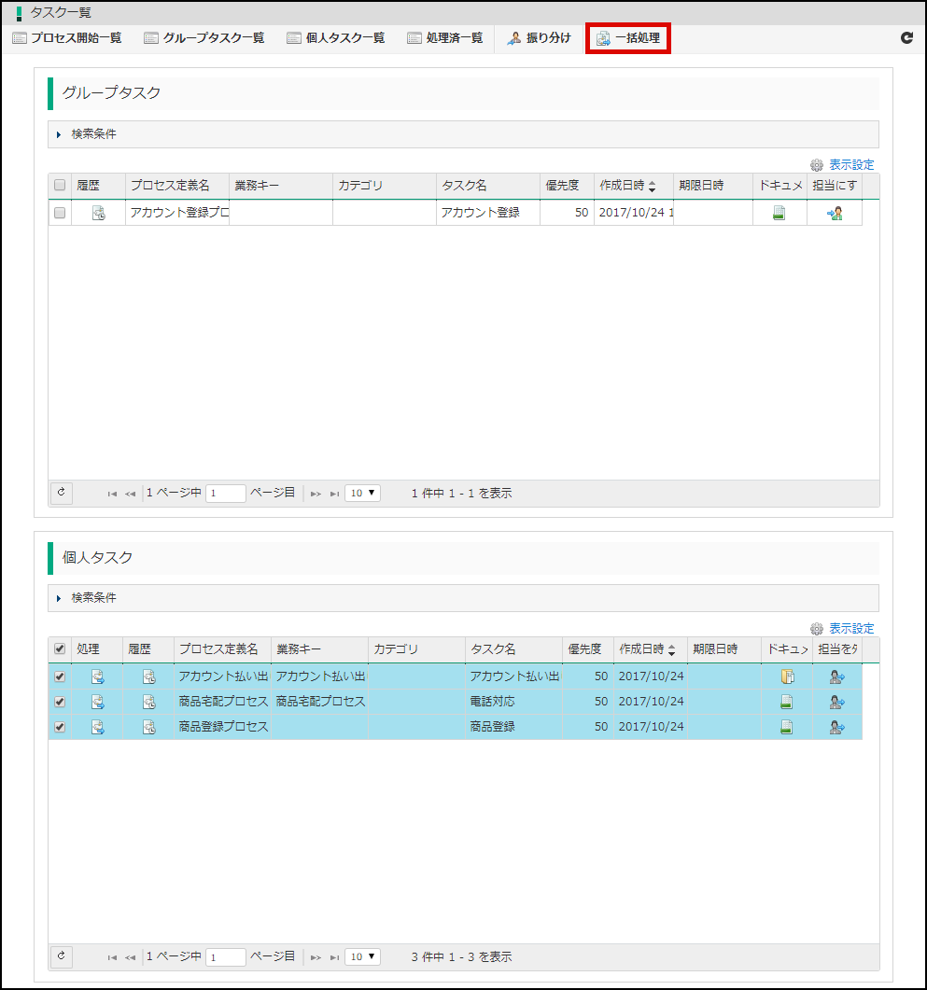The width and height of the screenshot is (927, 990).
Task: Uncheck the 電話対応 row checkbox
Action: coord(60,702)
